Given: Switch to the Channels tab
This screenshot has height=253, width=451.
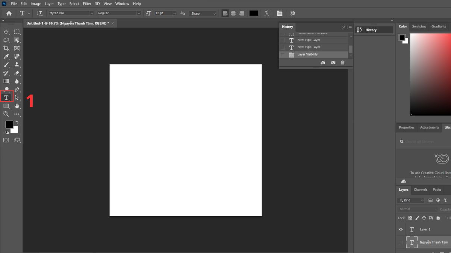Looking at the screenshot, I should 420,190.
